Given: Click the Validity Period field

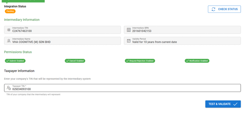Looking at the screenshot, I should (182, 41).
